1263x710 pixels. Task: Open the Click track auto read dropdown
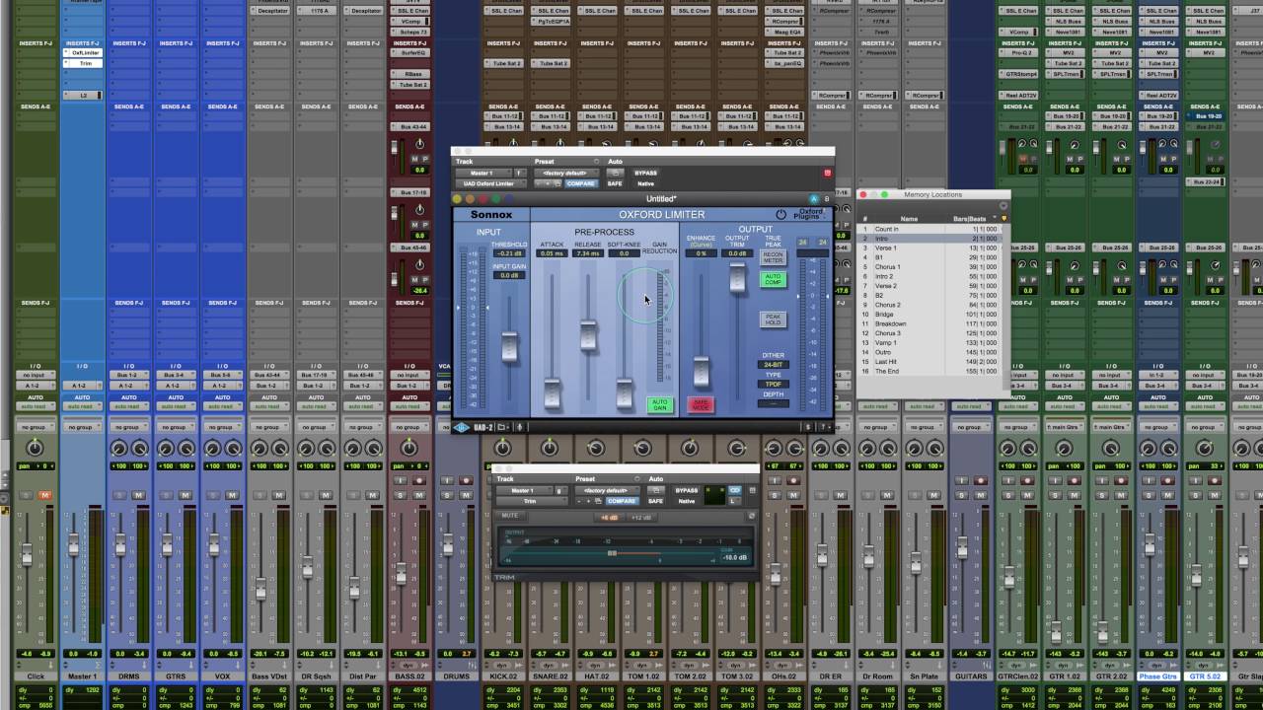35,406
